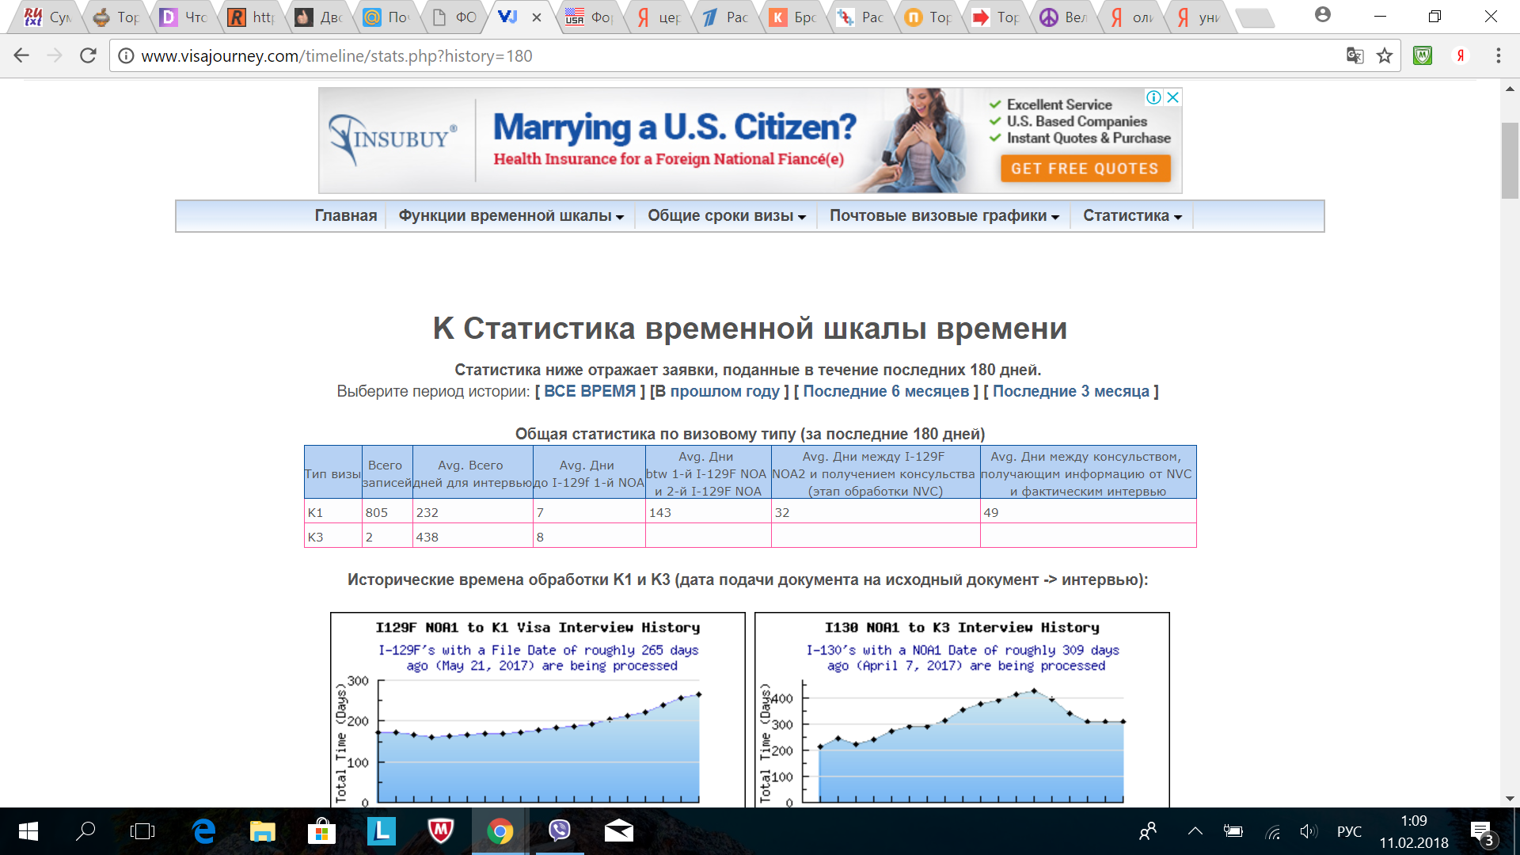Open Chrome three-dot menu
1520x855 pixels.
pyautogui.click(x=1498, y=55)
